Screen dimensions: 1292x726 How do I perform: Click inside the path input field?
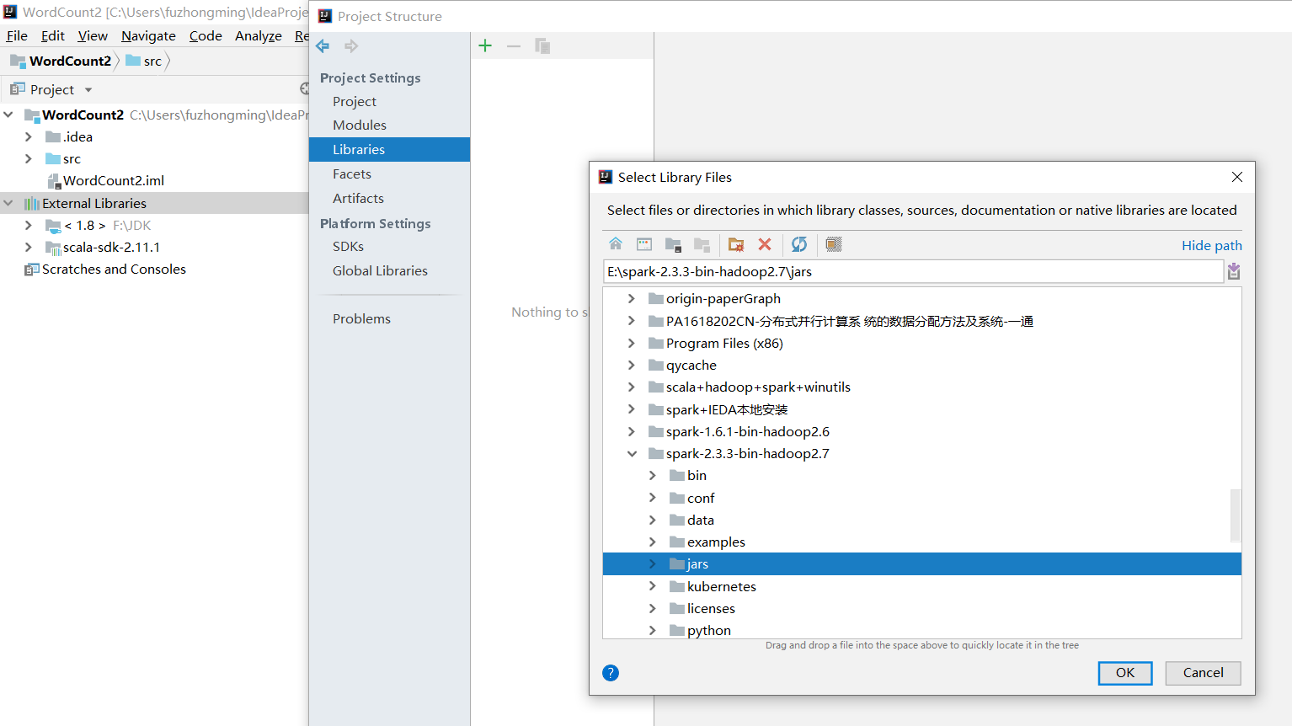(x=842, y=271)
